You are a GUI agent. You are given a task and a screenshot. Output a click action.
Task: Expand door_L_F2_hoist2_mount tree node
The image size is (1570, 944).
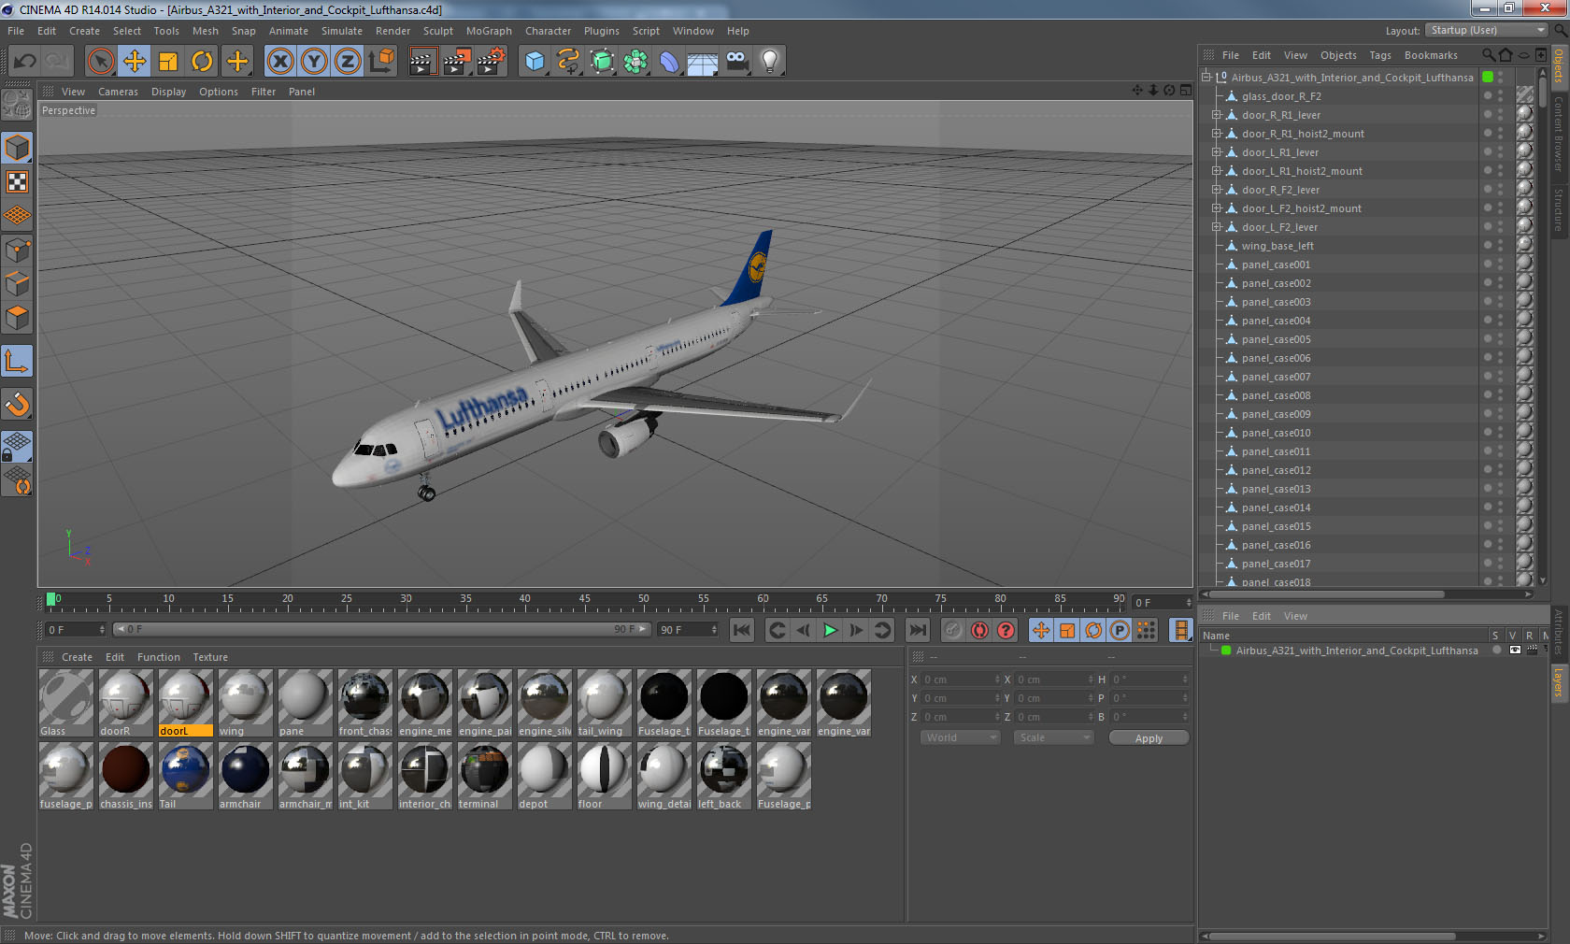(x=1217, y=208)
